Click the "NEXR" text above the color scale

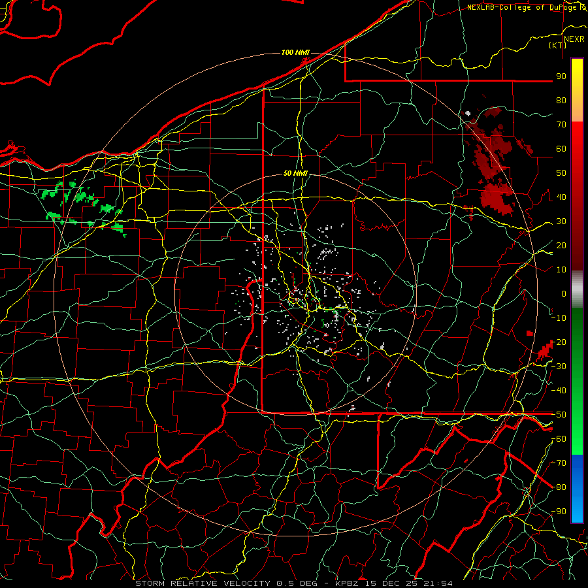point(574,39)
